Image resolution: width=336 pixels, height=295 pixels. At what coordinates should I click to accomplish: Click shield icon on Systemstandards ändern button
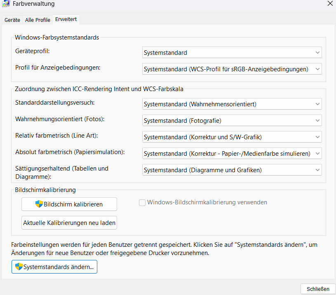coord(19,267)
